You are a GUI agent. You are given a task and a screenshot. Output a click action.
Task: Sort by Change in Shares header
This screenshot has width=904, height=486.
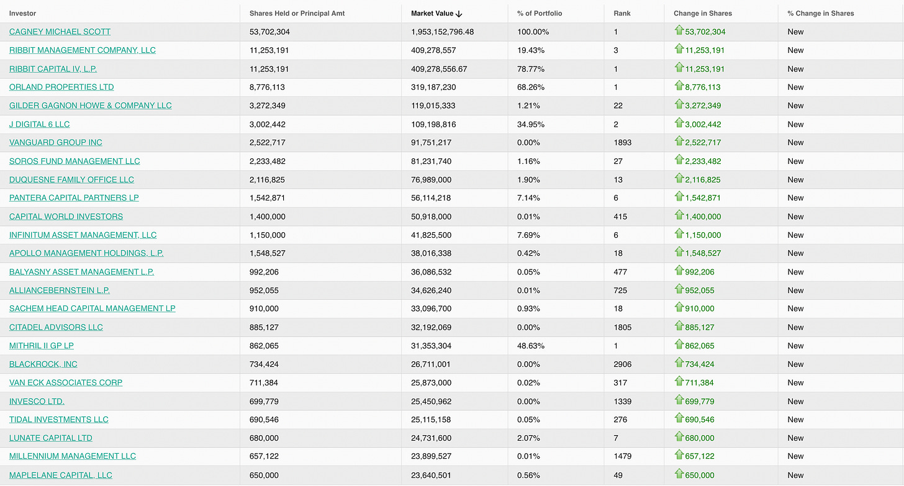702,13
